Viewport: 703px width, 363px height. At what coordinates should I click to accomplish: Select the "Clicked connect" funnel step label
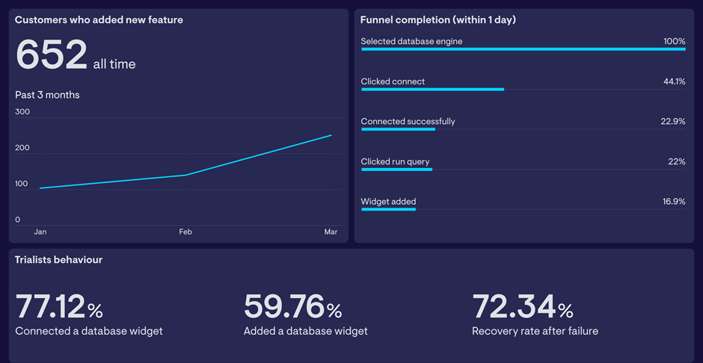[393, 81]
